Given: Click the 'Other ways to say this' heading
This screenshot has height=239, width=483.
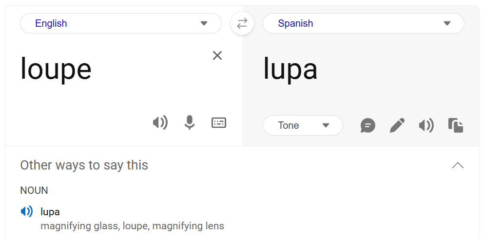Looking at the screenshot, I should pos(84,165).
